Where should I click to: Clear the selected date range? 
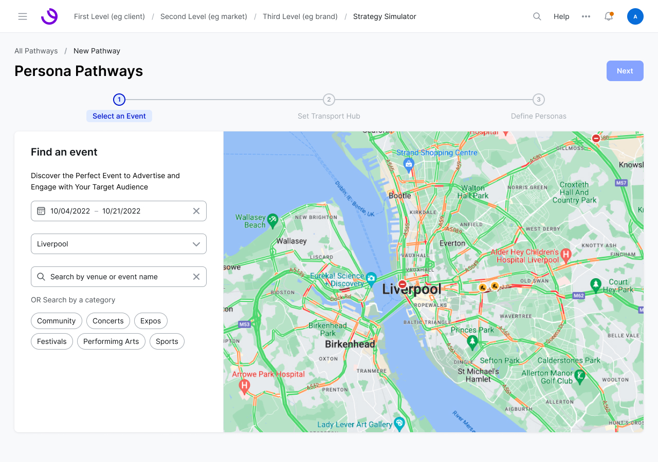pos(196,211)
